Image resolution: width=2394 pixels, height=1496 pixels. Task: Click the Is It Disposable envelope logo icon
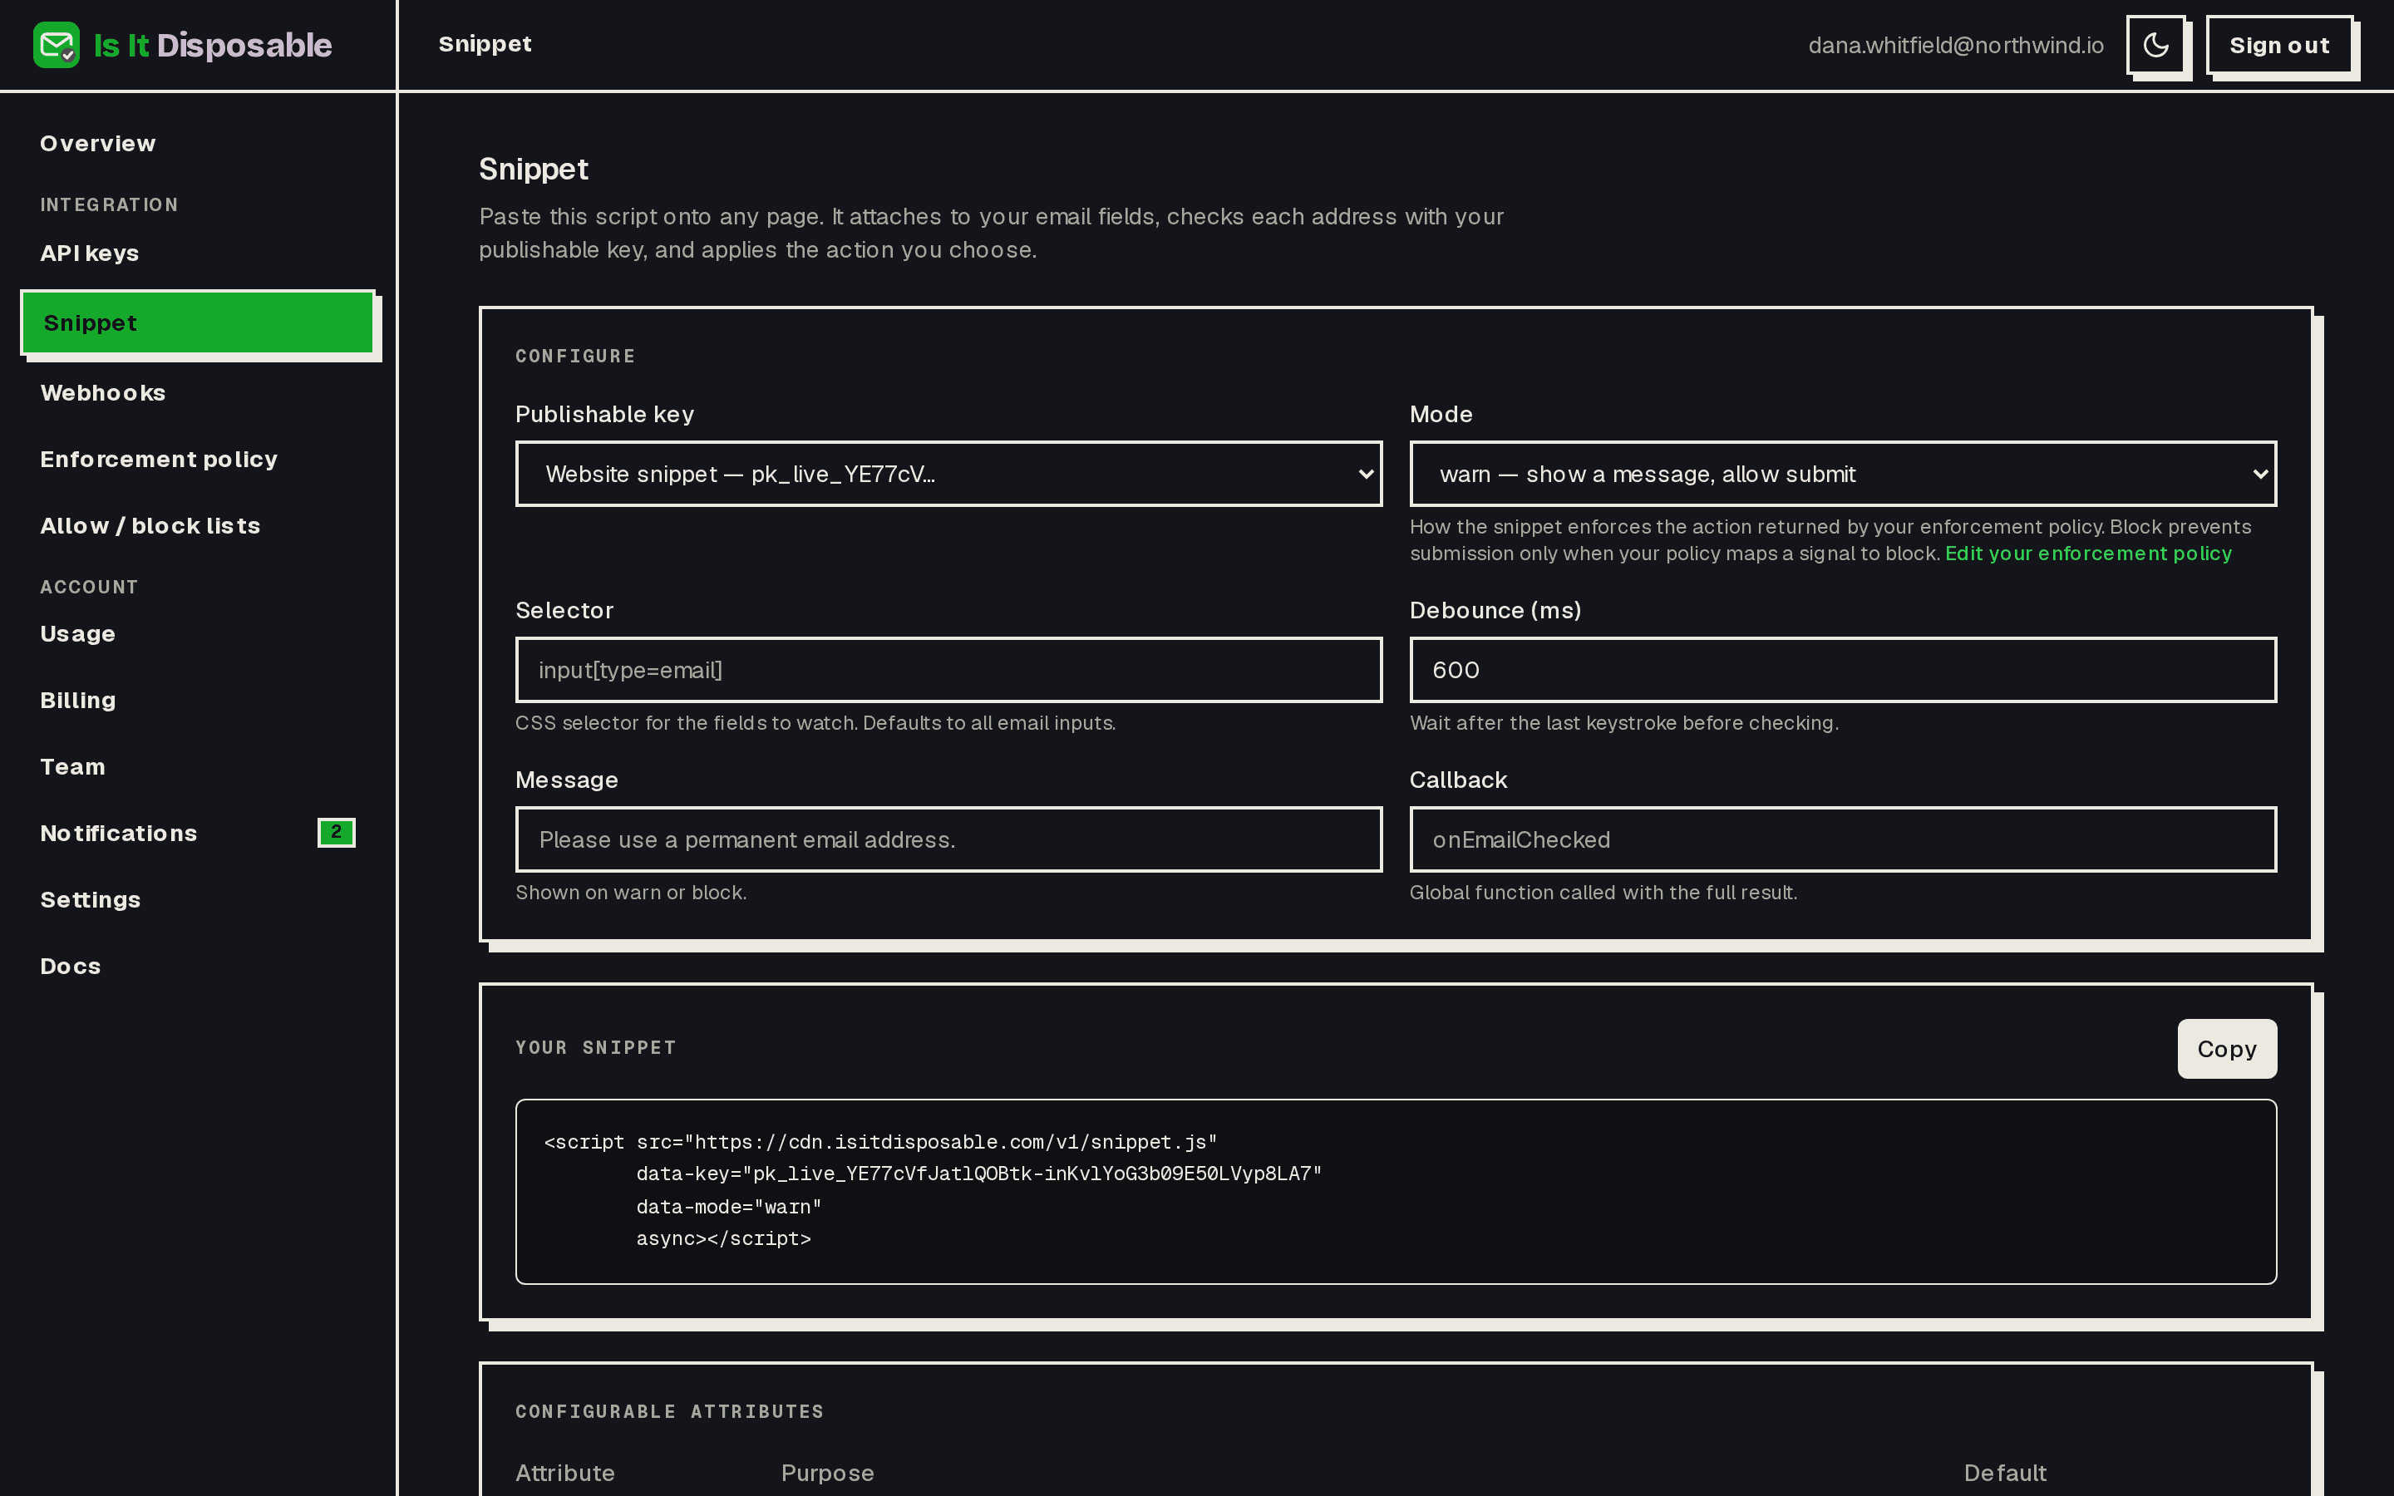point(57,46)
